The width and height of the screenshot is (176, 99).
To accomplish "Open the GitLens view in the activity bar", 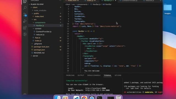I will click(x=25, y=34).
